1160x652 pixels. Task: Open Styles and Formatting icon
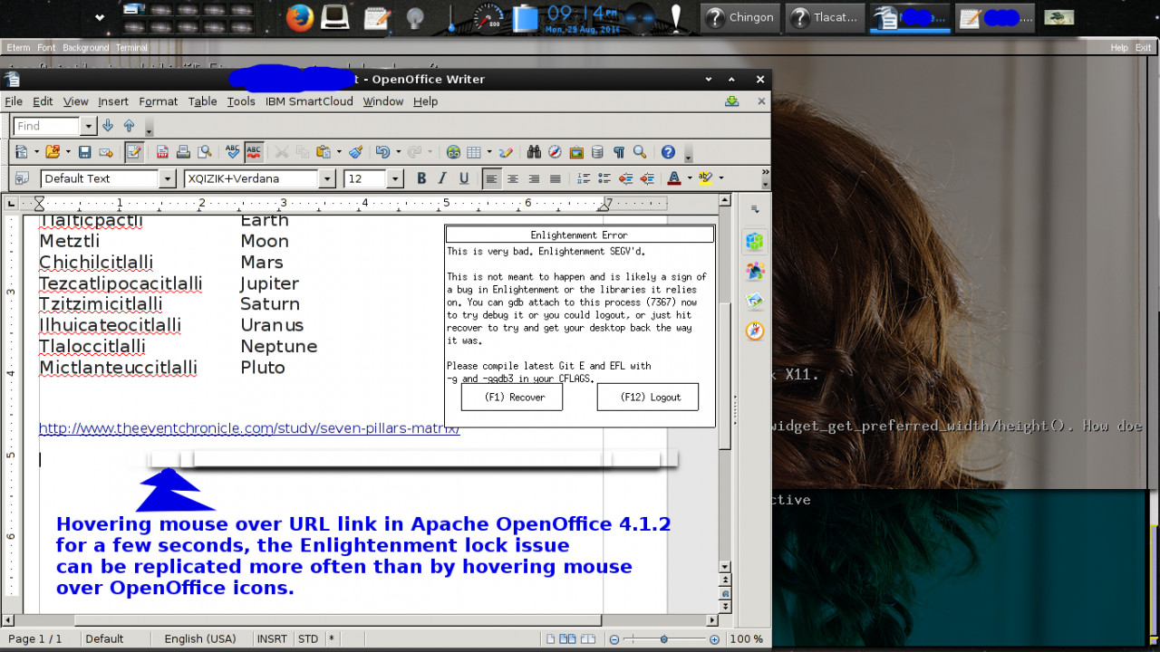(22, 178)
